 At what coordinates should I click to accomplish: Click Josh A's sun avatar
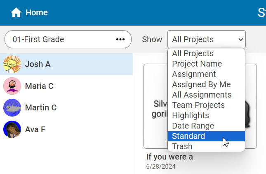[12, 64]
